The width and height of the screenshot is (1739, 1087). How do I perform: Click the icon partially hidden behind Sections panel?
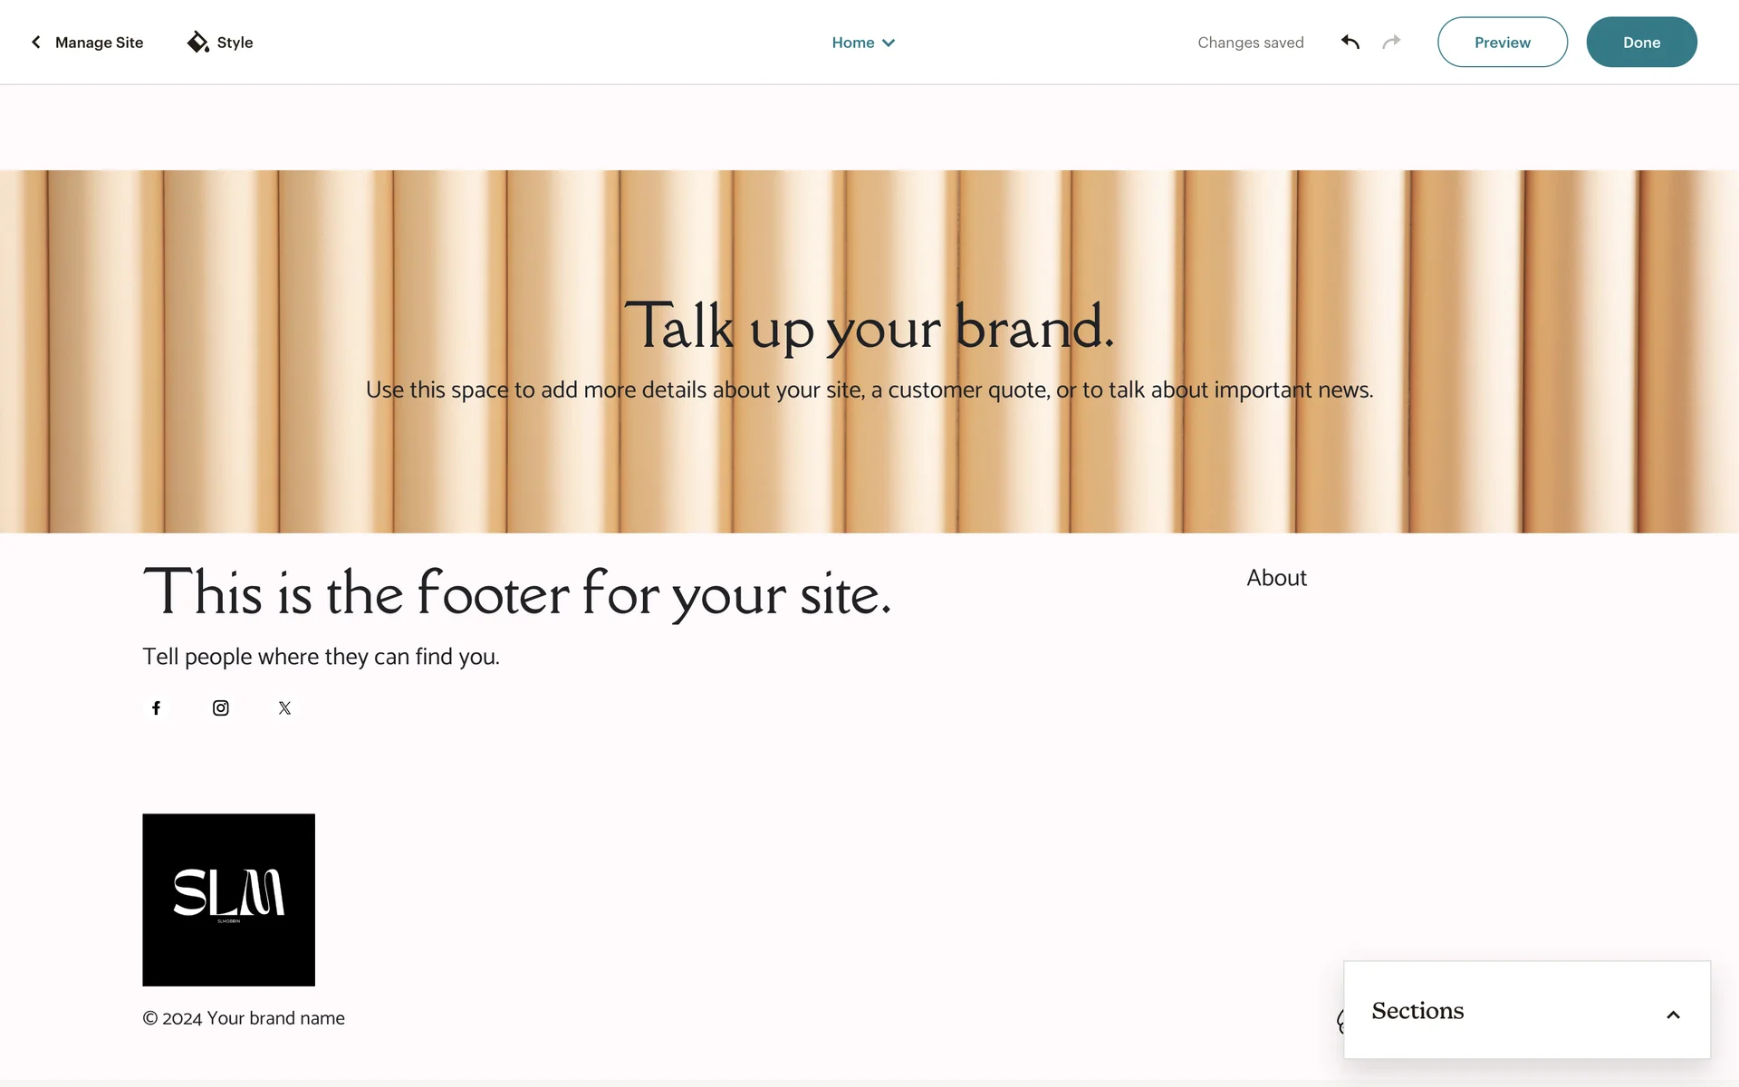(x=1340, y=1022)
